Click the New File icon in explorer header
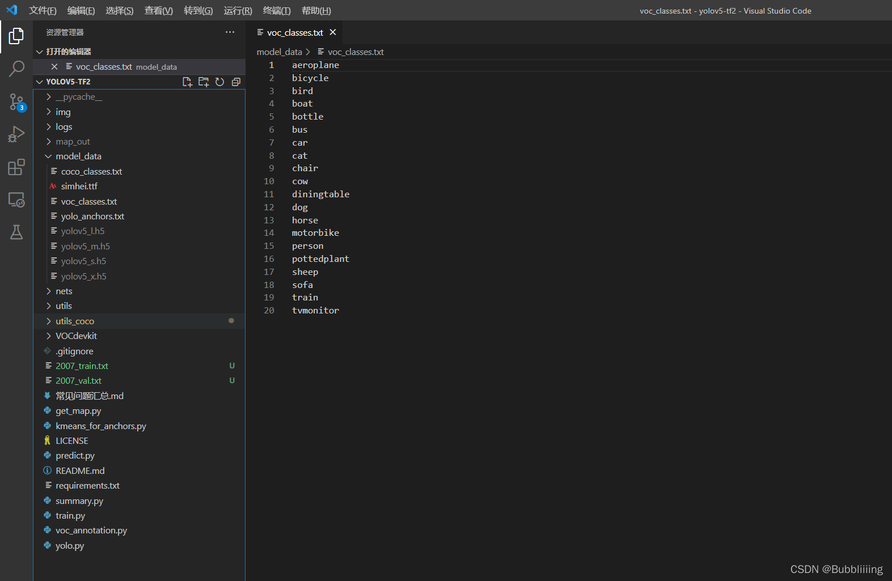The image size is (892, 581). click(188, 82)
